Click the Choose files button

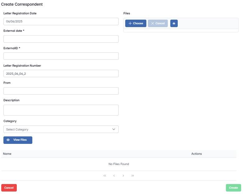pos(136,23)
